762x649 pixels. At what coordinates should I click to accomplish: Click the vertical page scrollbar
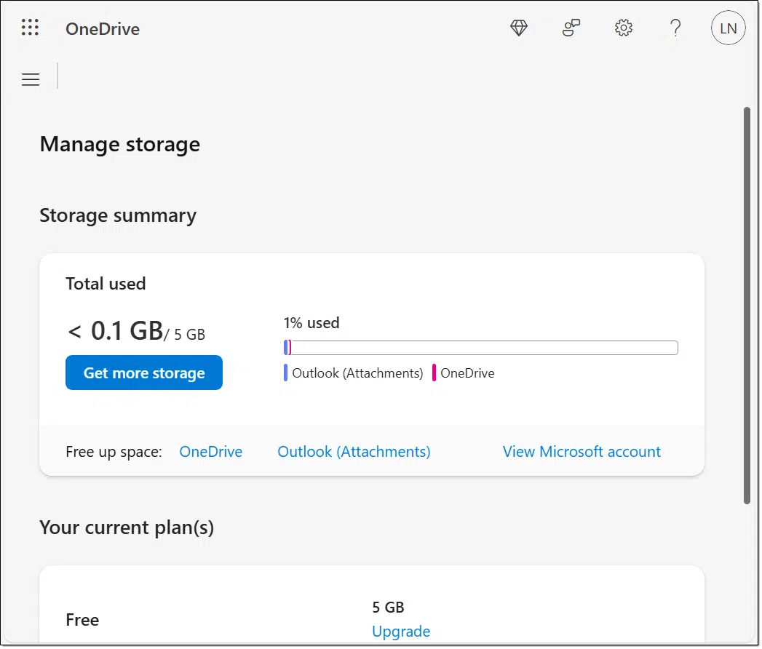[x=746, y=306]
